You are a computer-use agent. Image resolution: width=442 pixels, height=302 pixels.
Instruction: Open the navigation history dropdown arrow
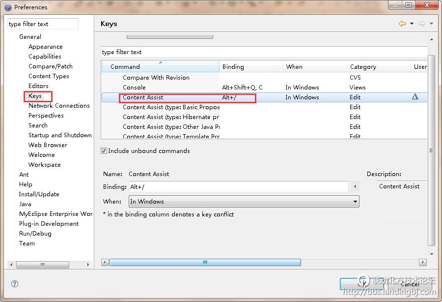[x=412, y=24]
